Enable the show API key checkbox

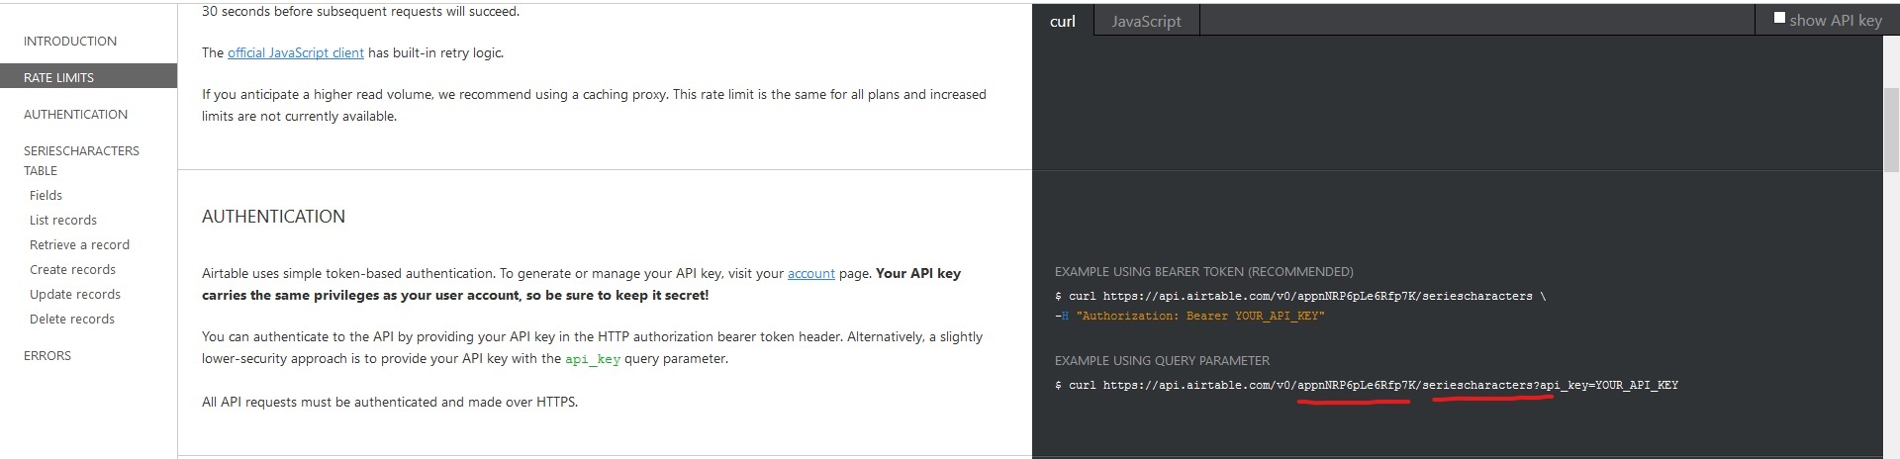(1779, 19)
